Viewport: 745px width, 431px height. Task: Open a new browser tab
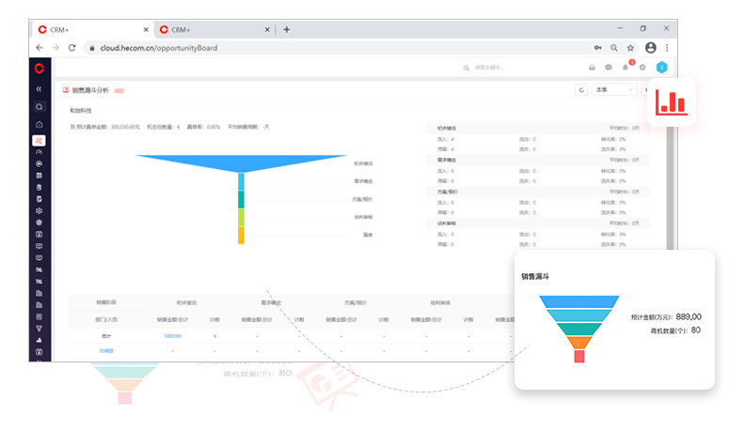coord(287,29)
